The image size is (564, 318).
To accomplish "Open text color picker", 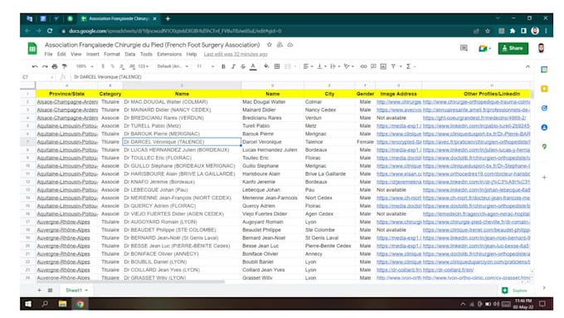I will click(x=253, y=66).
